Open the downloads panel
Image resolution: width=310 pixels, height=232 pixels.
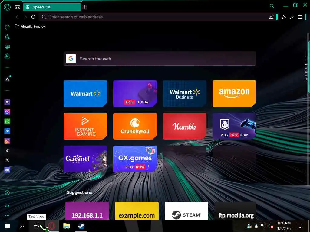click(x=292, y=17)
